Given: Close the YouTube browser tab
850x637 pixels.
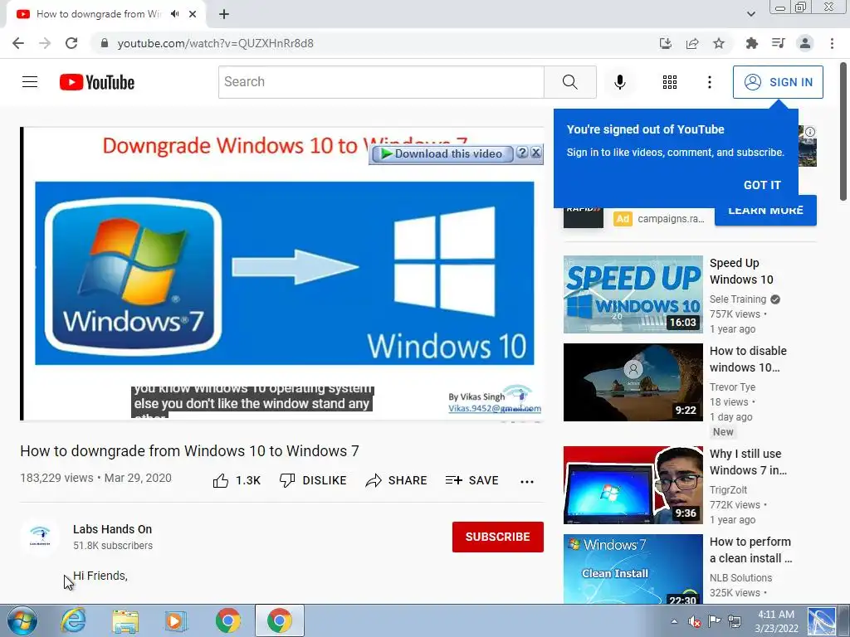Looking at the screenshot, I should pos(193,14).
